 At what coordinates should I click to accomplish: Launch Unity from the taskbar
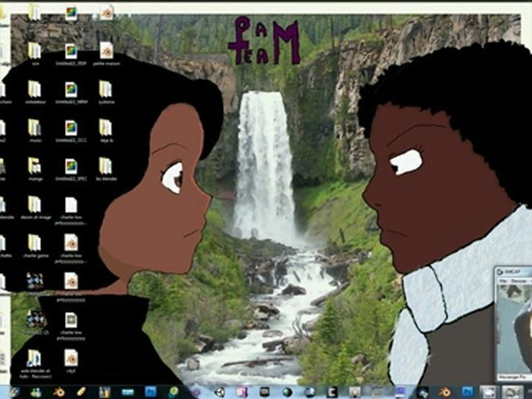coord(220,392)
